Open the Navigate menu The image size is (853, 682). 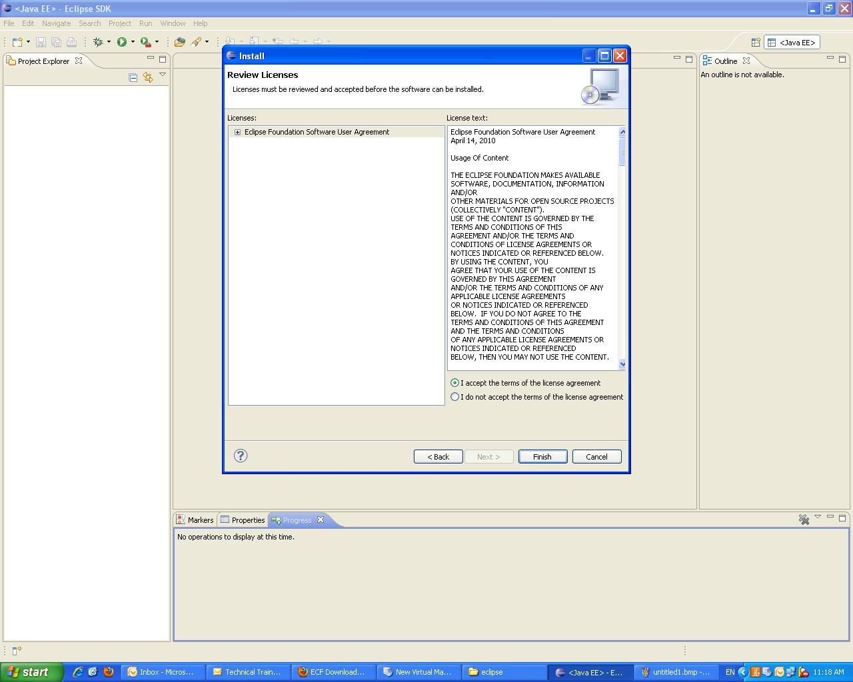56,23
